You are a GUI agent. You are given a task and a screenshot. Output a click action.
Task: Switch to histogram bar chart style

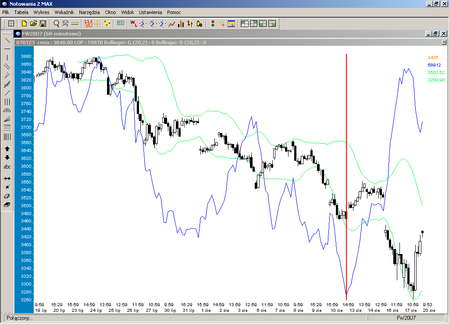pyautogui.click(x=181, y=24)
